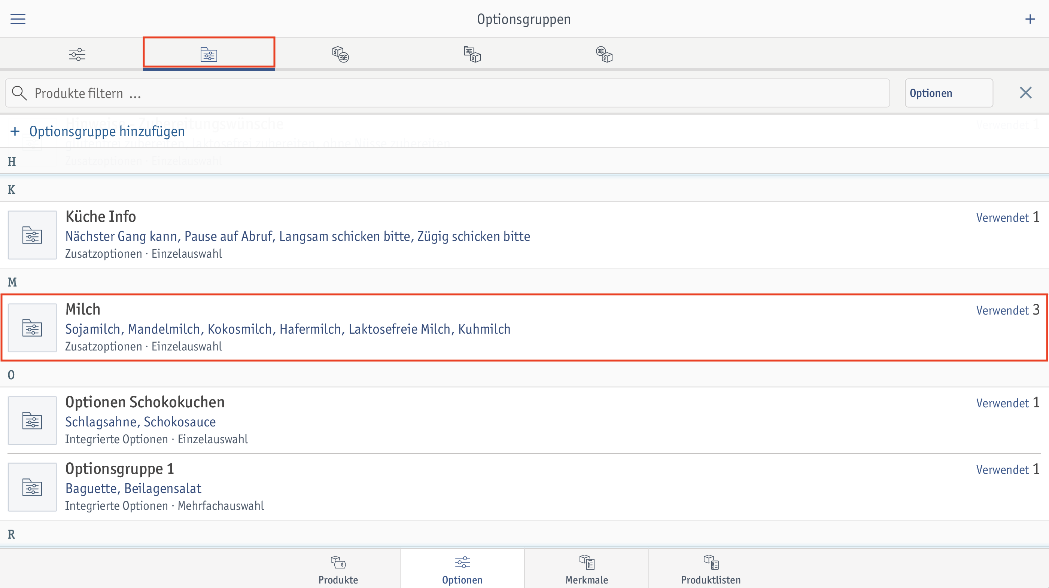Open the options-to-product price tab icon

point(604,54)
